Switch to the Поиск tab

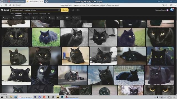point(12,14)
